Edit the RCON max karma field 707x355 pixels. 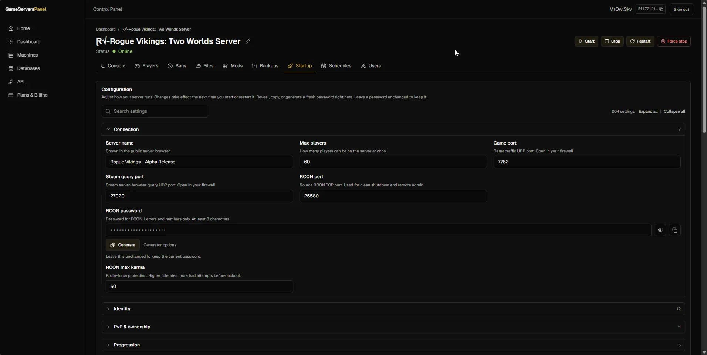click(x=199, y=287)
